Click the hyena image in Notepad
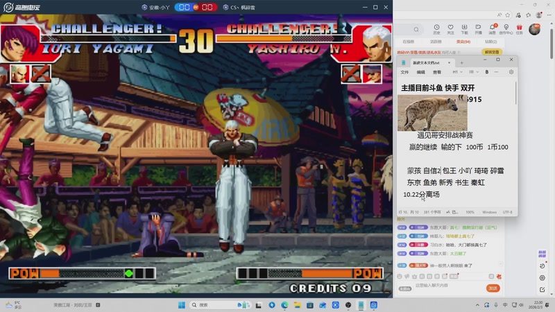 (x=432, y=113)
